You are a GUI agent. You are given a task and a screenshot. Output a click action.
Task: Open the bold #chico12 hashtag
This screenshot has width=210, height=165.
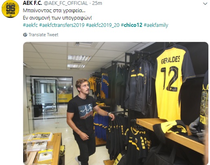click(x=131, y=25)
